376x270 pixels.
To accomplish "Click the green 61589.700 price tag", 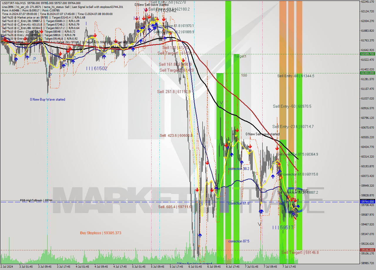I will (367, 54).
